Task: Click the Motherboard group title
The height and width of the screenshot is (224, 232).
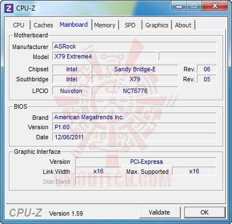Action: [31, 35]
